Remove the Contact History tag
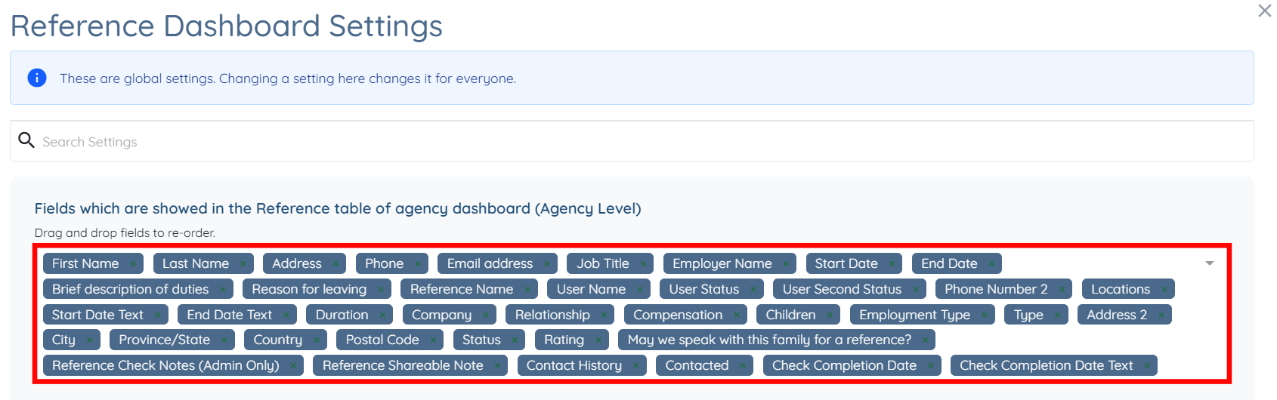1277x400 pixels. point(636,366)
